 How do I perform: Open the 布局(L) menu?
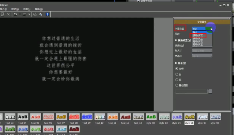(x=27, y=9)
